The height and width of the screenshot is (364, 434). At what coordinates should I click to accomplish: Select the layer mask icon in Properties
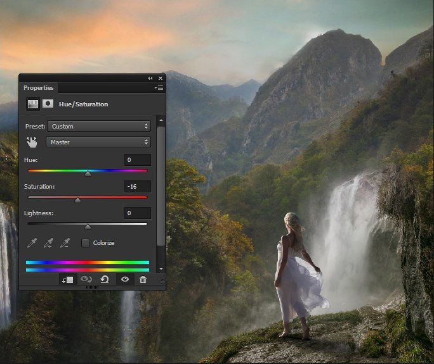[x=48, y=104]
